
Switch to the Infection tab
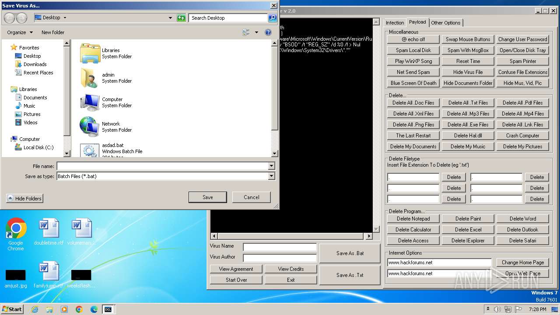pyautogui.click(x=395, y=23)
